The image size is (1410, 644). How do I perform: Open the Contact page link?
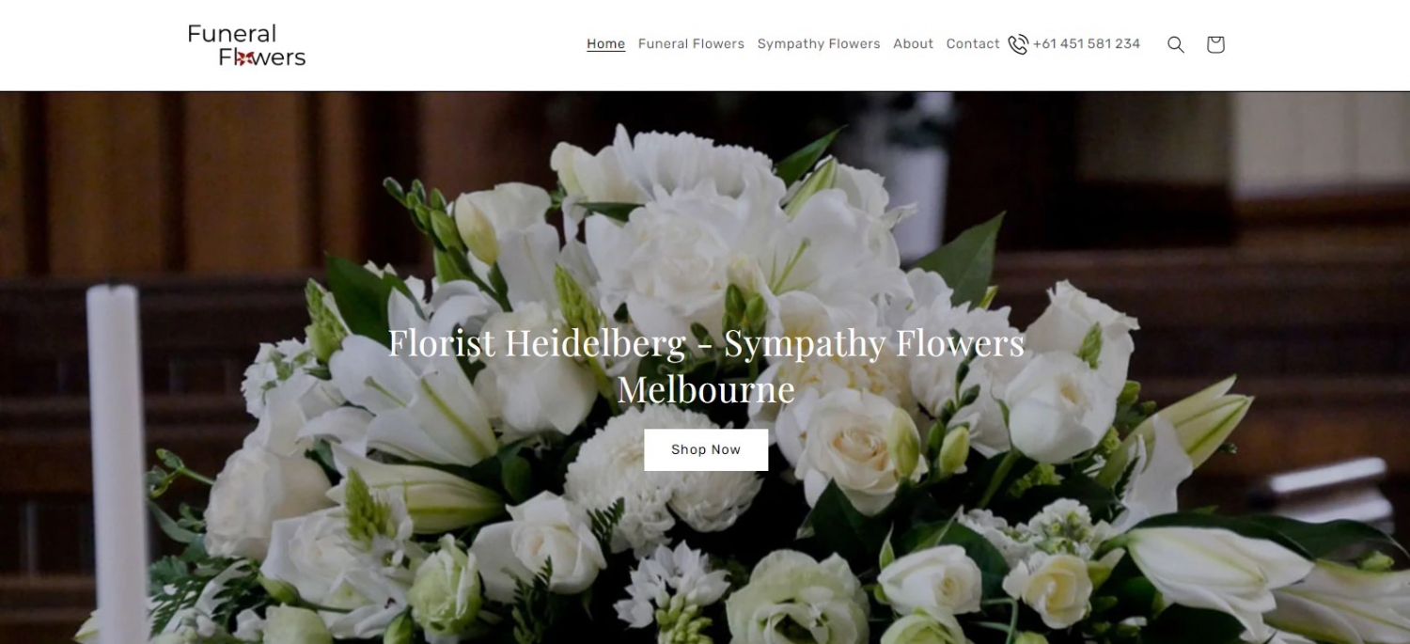(973, 44)
